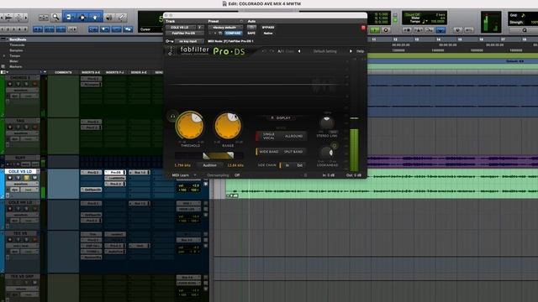The height and width of the screenshot is (302, 538).
Task: Click the INSERTS A-E column header
Action: (x=91, y=72)
